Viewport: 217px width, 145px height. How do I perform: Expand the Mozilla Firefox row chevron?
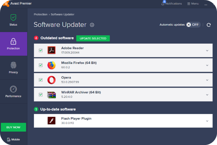207,65
